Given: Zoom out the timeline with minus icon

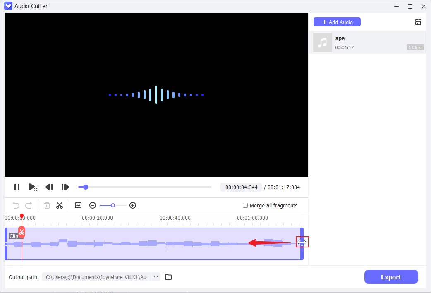Looking at the screenshot, I should click(x=93, y=205).
